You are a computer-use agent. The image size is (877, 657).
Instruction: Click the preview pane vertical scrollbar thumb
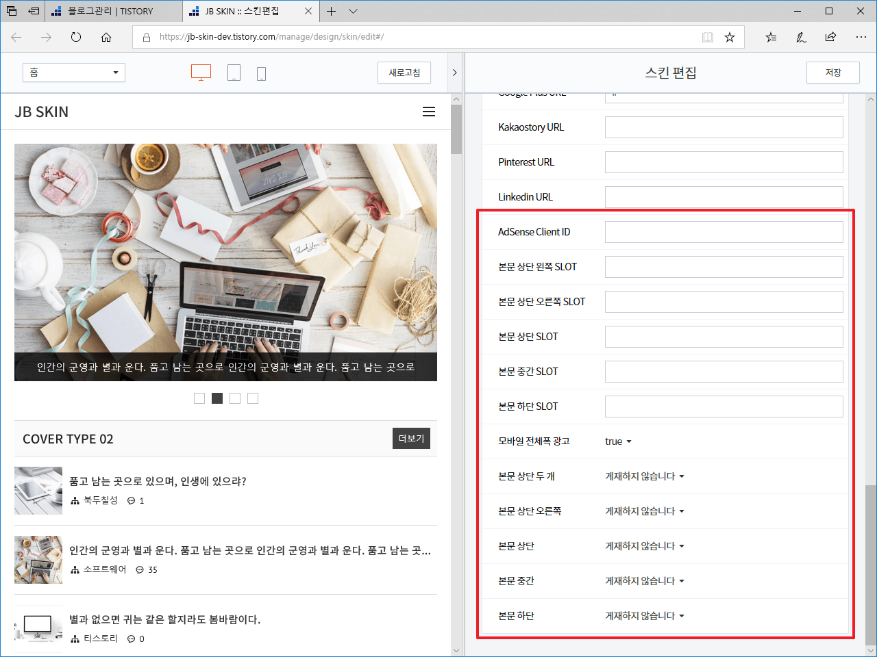click(456, 129)
